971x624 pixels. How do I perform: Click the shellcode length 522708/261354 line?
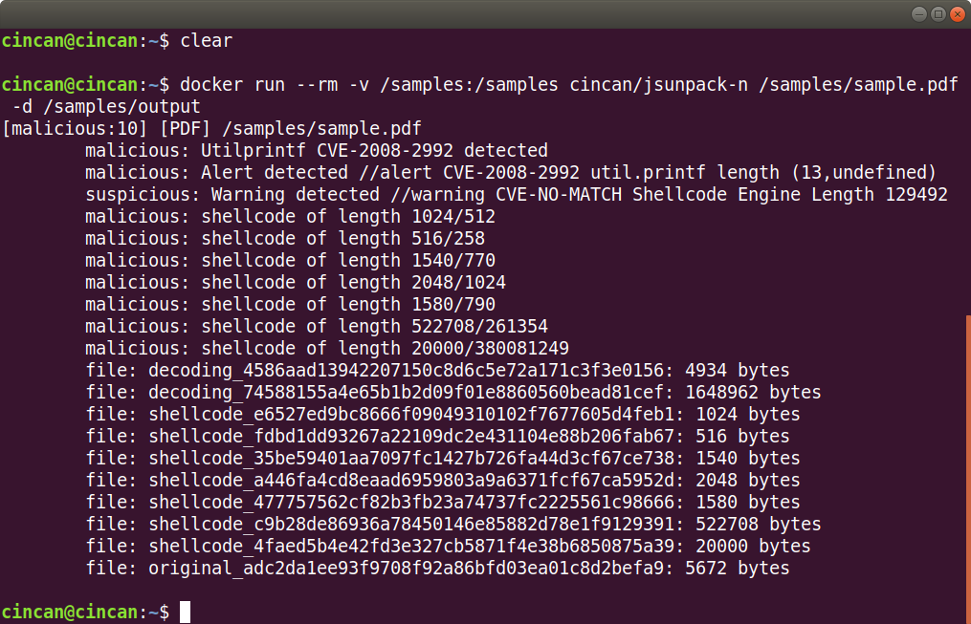[x=317, y=327]
